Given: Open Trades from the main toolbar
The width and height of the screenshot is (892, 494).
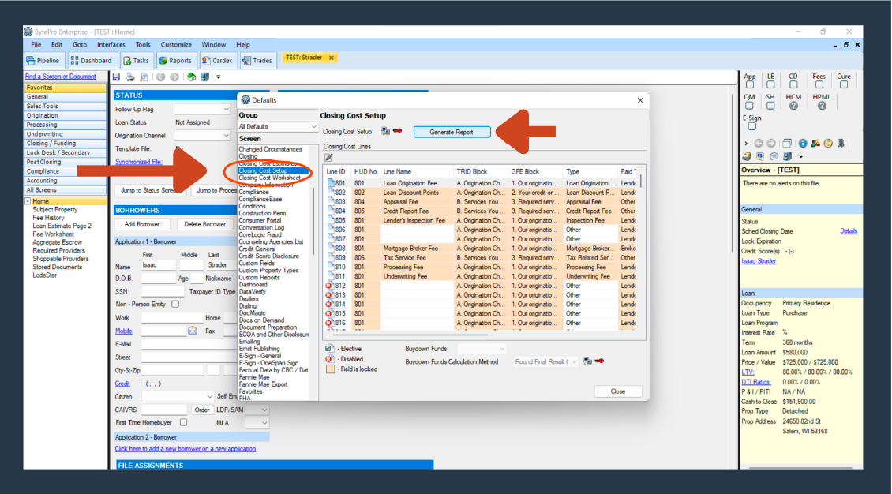Looking at the screenshot, I should pyautogui.click(x=257, y=60).
